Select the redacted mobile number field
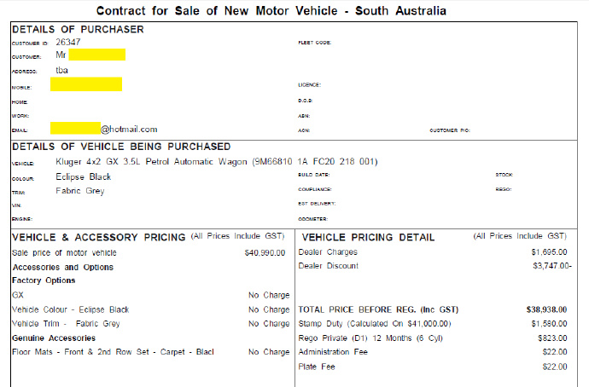Screen dimensions: 589x387 (85, 84)
